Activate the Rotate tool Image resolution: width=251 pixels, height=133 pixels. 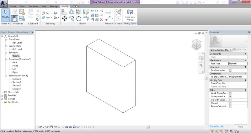(x=78, y=18)
